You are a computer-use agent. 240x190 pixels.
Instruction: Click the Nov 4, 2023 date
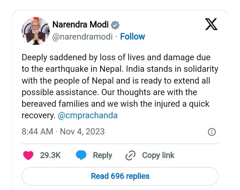tap(82, 132)
